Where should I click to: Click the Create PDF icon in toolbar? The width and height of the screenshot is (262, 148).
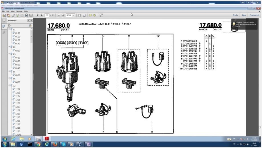9,15
